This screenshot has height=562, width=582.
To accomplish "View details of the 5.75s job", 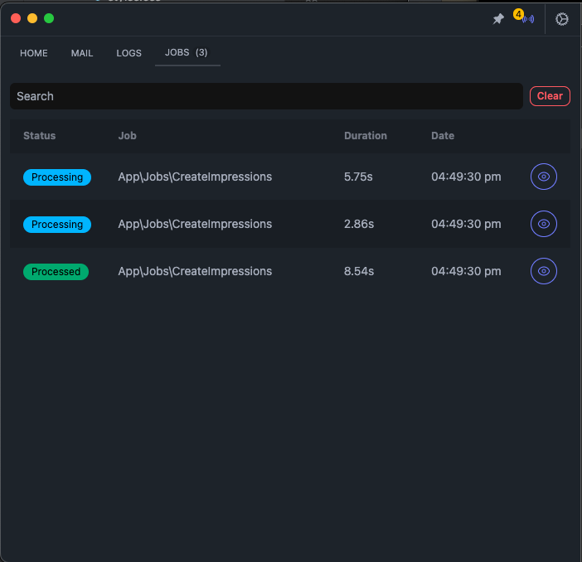I will pos(543,177).
